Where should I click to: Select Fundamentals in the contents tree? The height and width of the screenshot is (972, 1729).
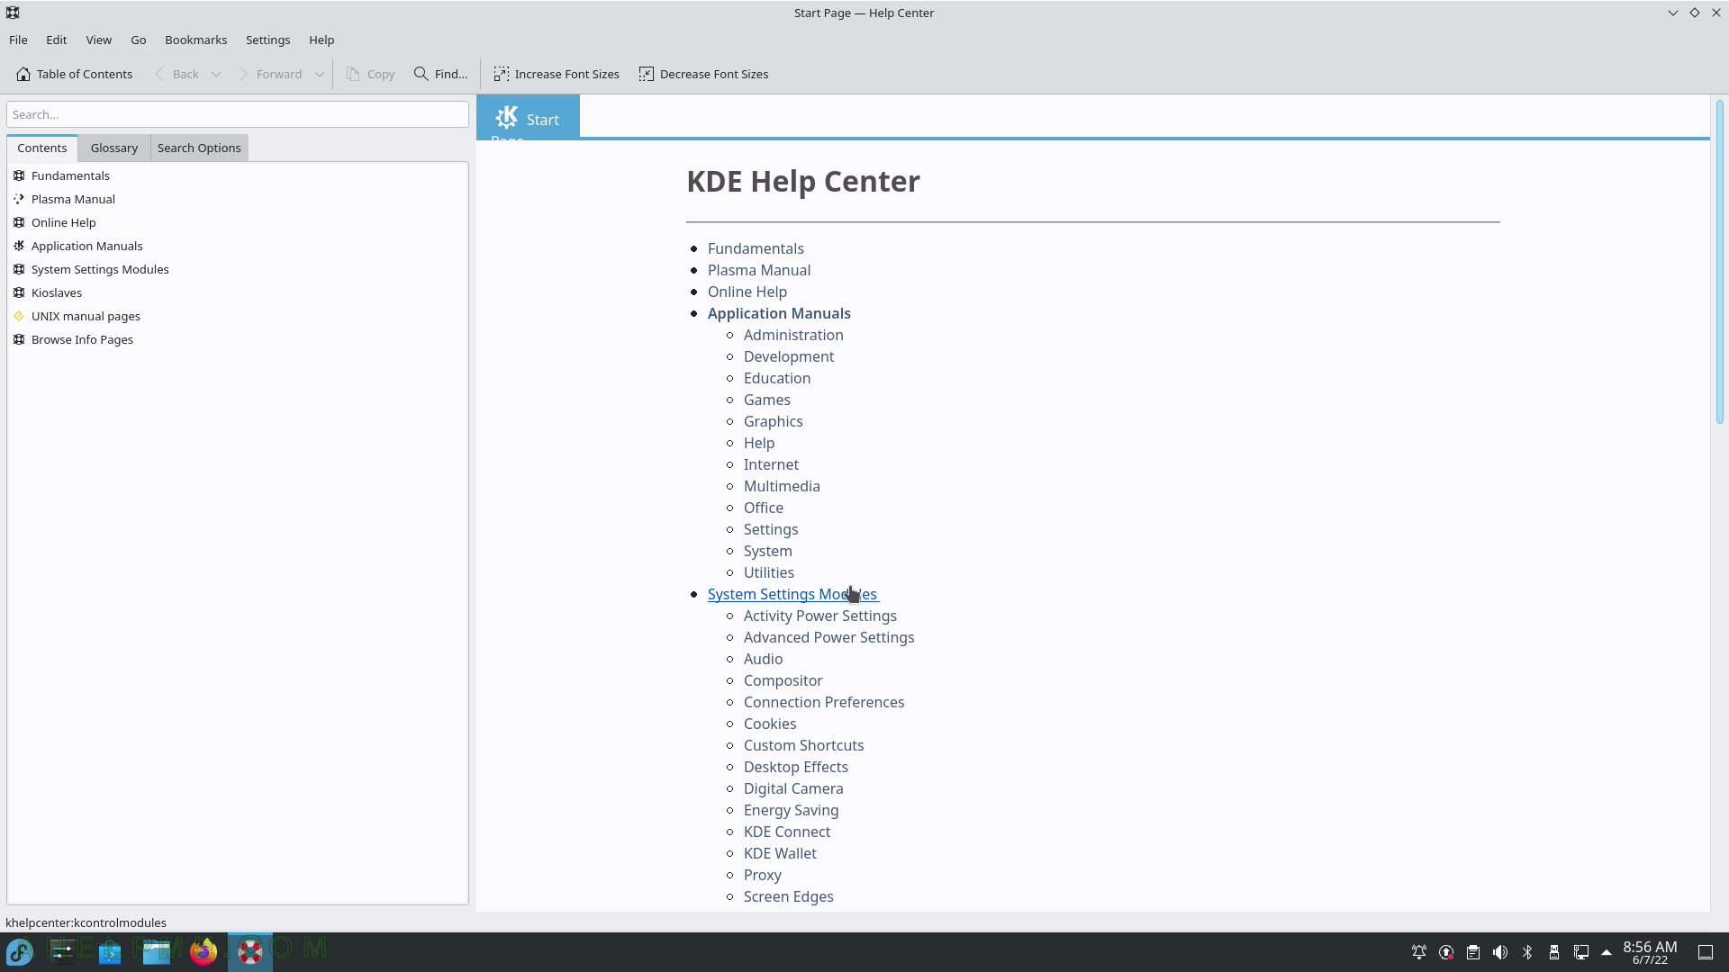point(70,175)
